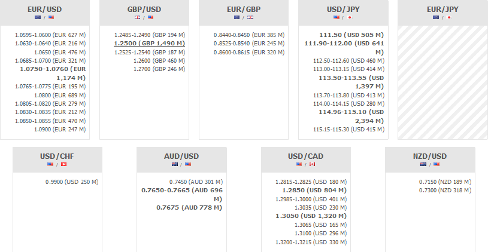Click the Japan flag under EUR/JPY

[450, 17]
